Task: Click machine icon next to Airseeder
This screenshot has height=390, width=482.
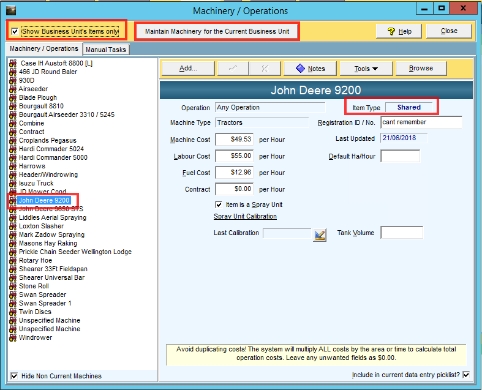Action: click(x=13, y=89)
